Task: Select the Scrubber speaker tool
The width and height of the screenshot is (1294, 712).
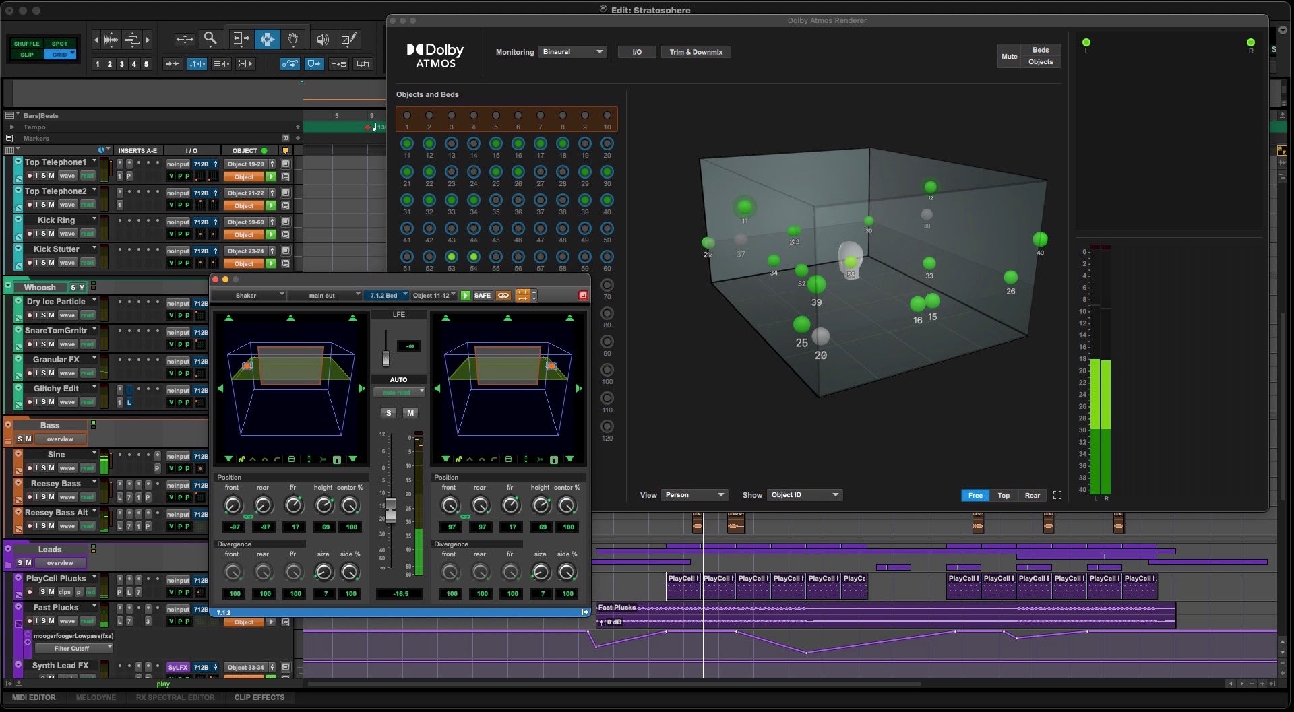Action: tap(323, 39)
